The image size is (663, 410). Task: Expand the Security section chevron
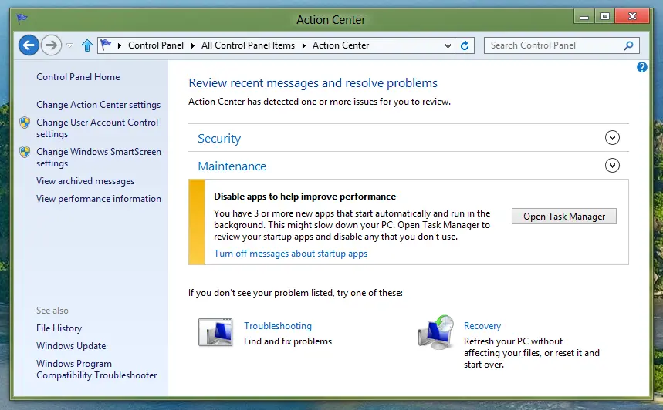[x=612, y=138]
